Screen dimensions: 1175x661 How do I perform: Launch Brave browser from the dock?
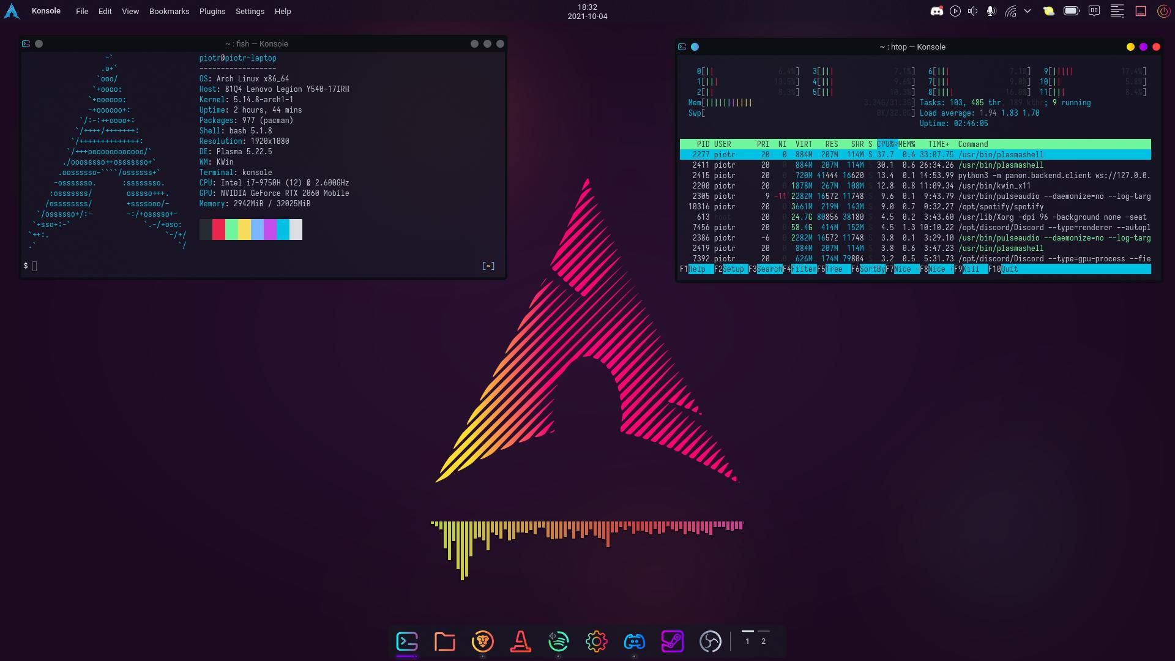(x=482, y=641)
